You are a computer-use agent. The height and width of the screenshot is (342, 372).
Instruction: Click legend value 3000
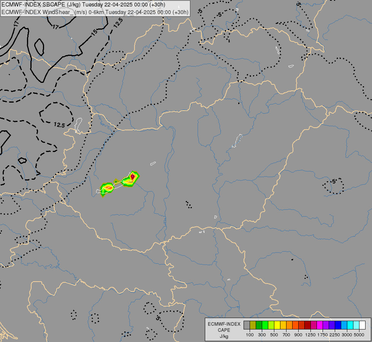coord(347,335)
